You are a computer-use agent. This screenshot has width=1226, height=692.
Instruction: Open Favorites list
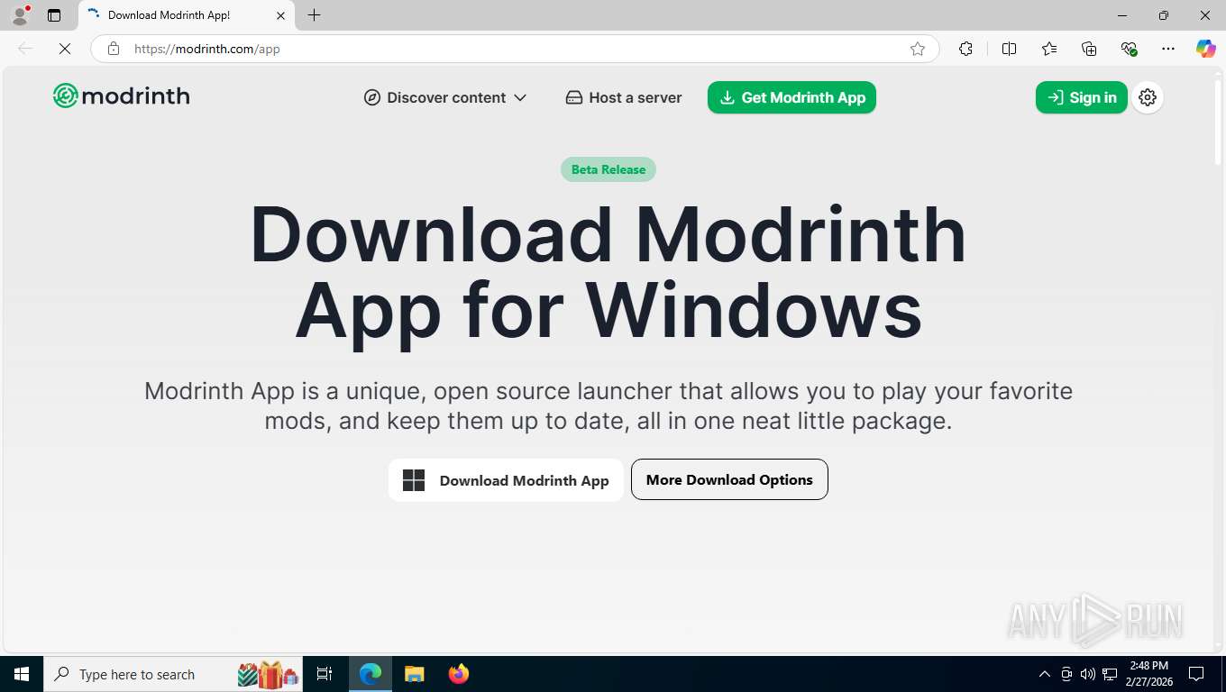tap(1049, 49)
